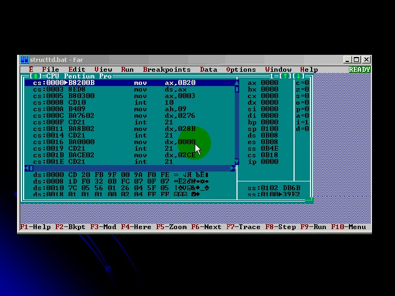Toggle the direction flag d=0
Screen dimensions: 395x296
click(x=302, y=129)
